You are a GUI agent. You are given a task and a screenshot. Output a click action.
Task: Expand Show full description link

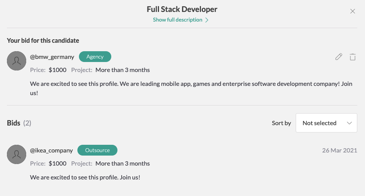click(x=177, y=20)
